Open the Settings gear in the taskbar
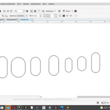The height and width of the screenshot is (110, 110). pyautogui.click(x=50, y=108)
